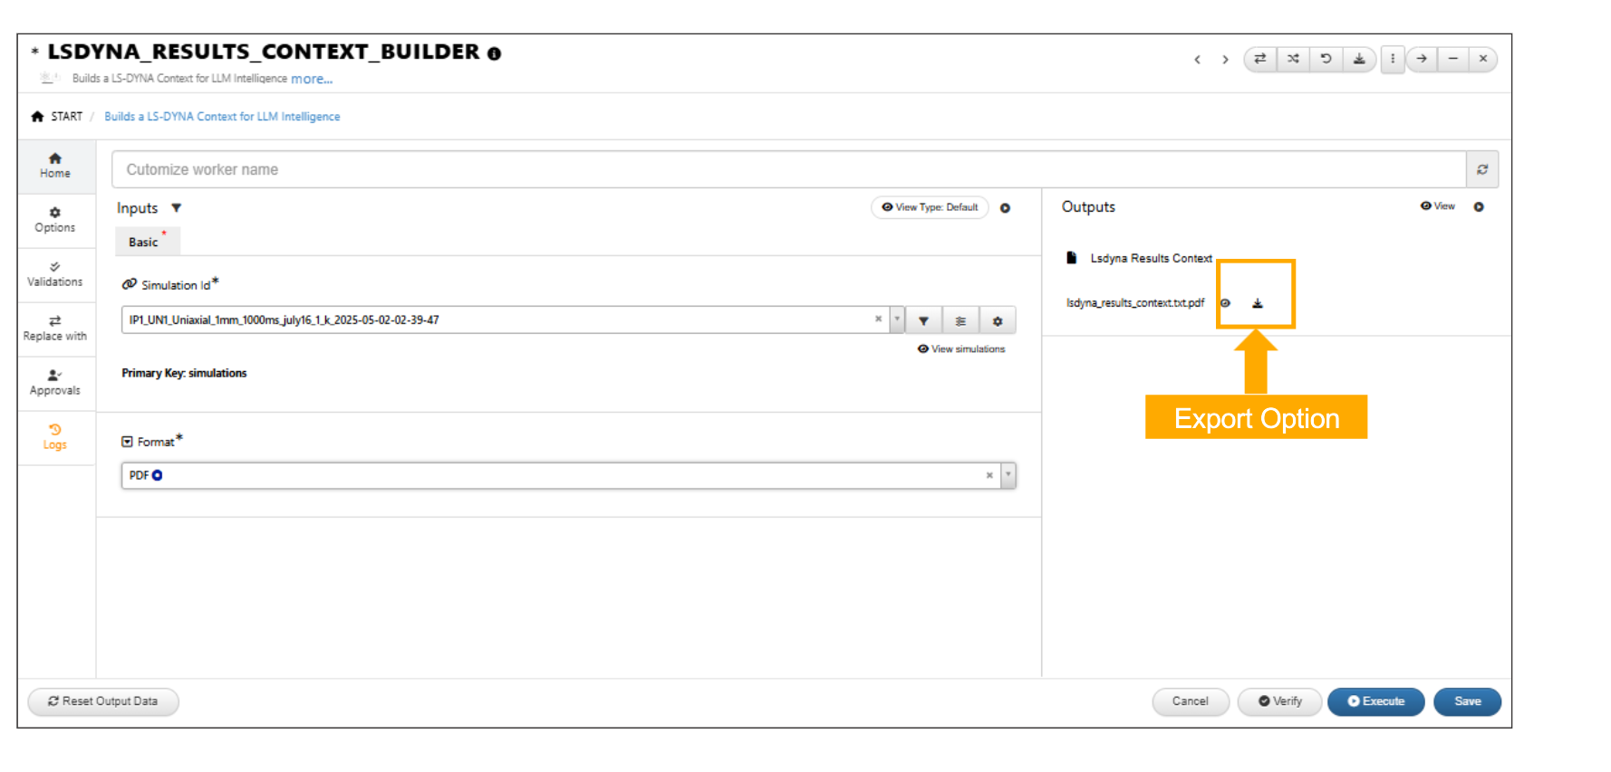Open the Validations sidebar section
The width and height of the screenshot is (1611, 772).
point(55,274)
